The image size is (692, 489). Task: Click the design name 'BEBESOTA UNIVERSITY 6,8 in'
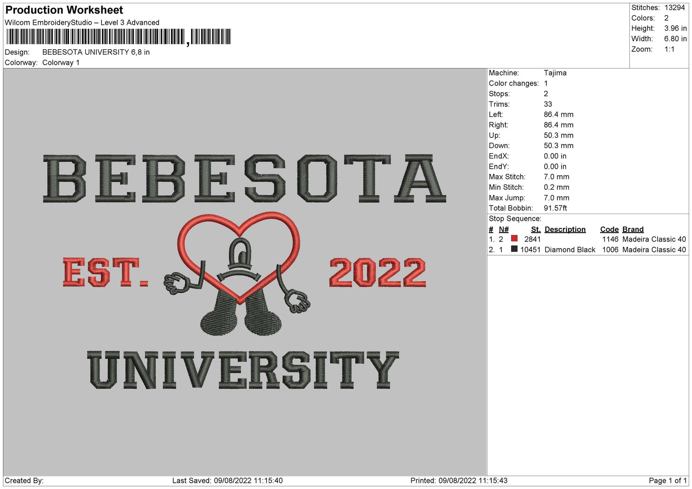point(96,52)
